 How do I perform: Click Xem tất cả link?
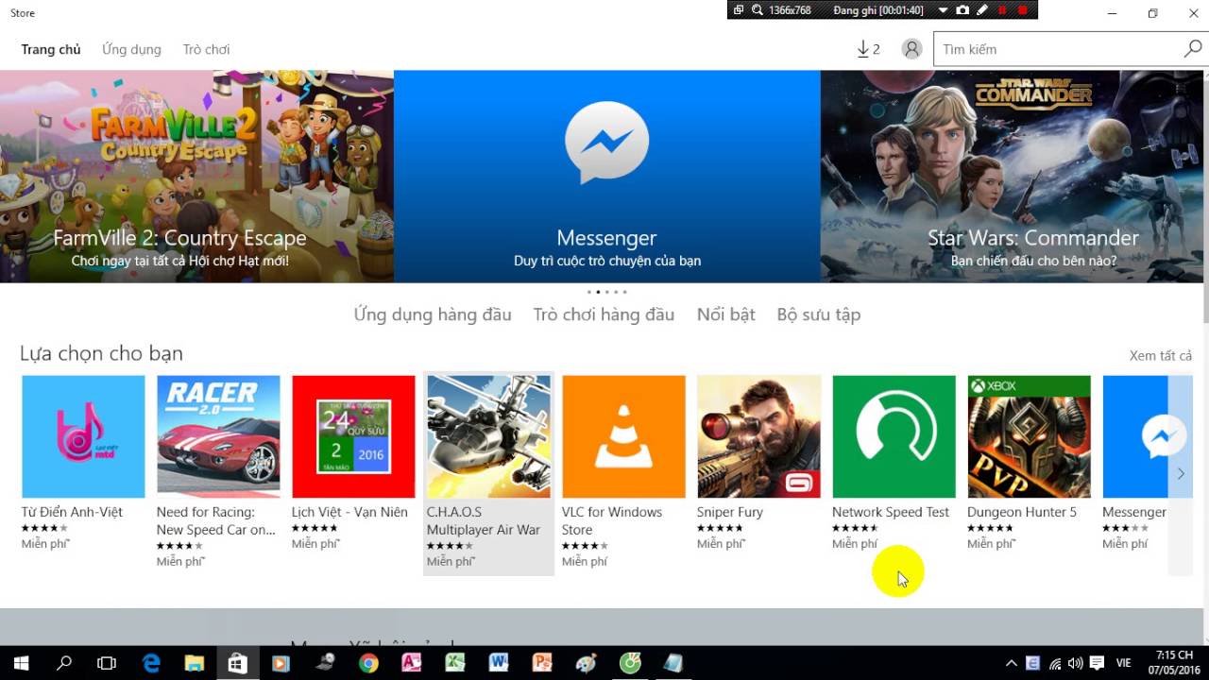coord(1161,356)
